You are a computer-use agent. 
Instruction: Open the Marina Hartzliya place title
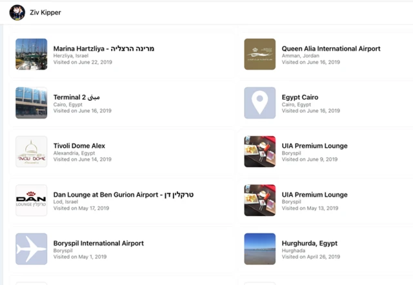point(103,48)
